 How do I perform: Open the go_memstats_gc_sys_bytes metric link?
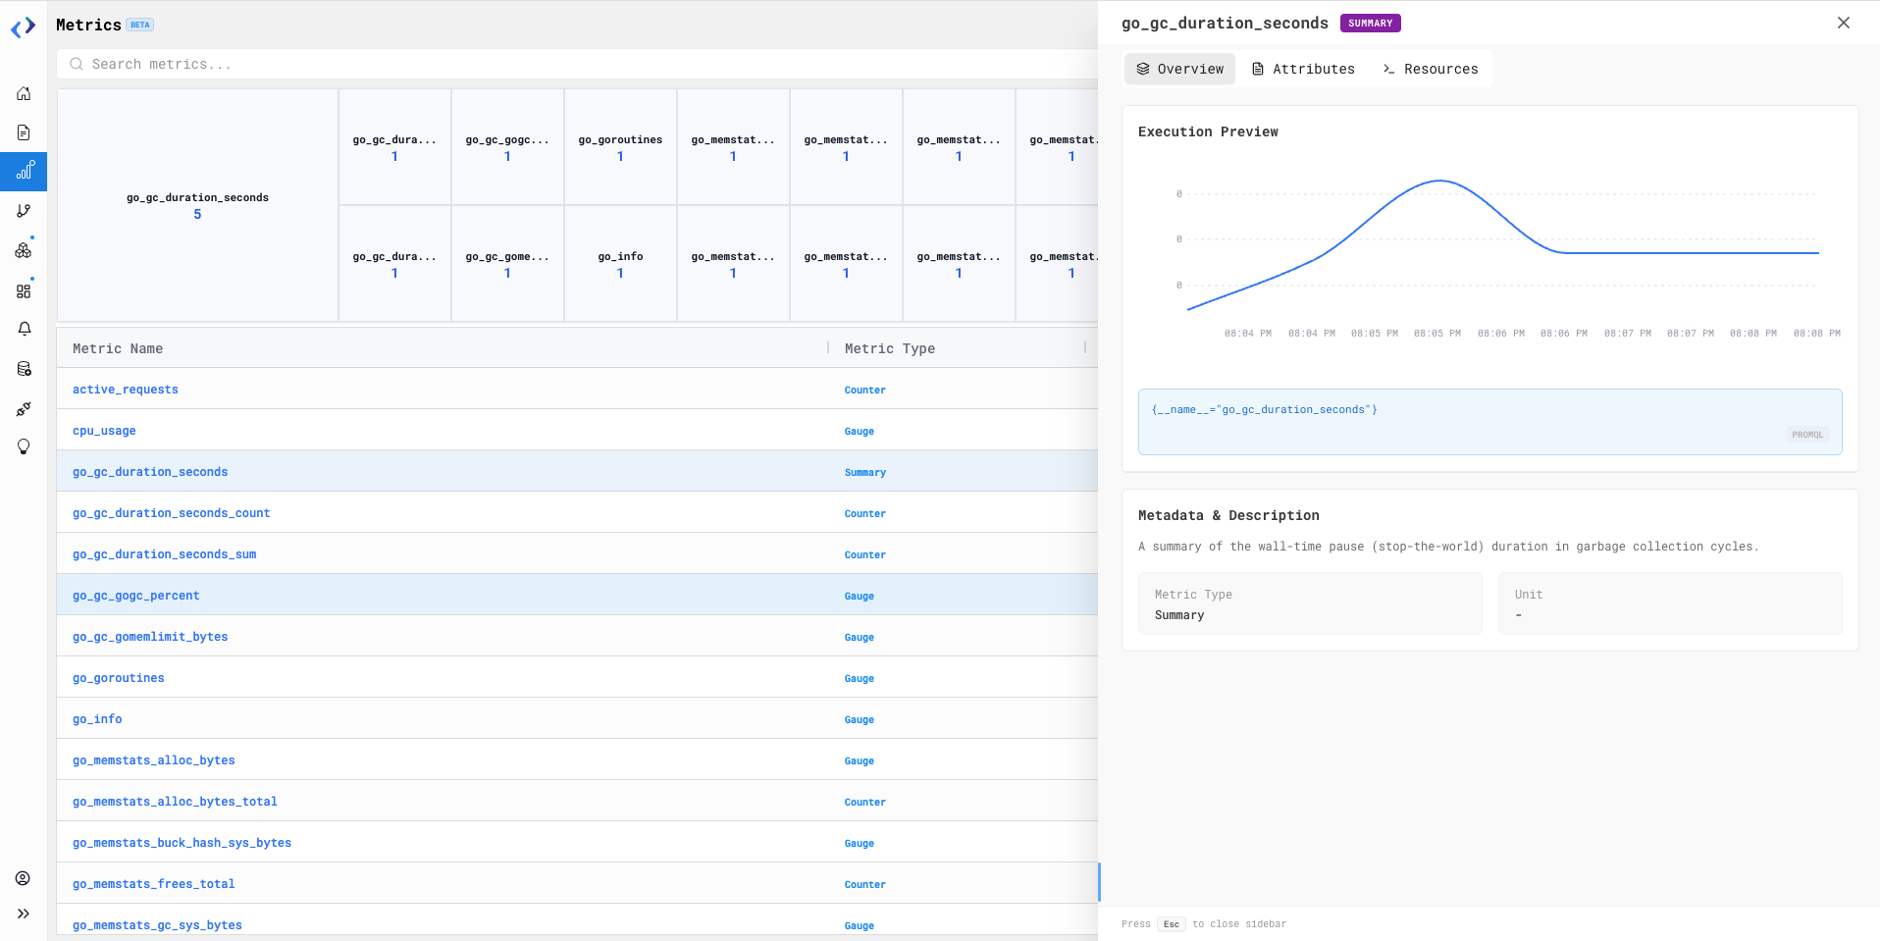pyautogui.click(x=157, y=925)
